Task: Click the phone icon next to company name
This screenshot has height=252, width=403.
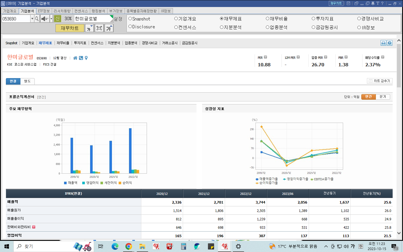Action: pos(81,58)
